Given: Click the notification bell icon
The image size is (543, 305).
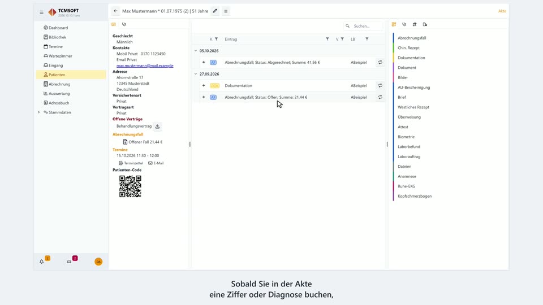Looking at the screenshot, I should 41,262.
